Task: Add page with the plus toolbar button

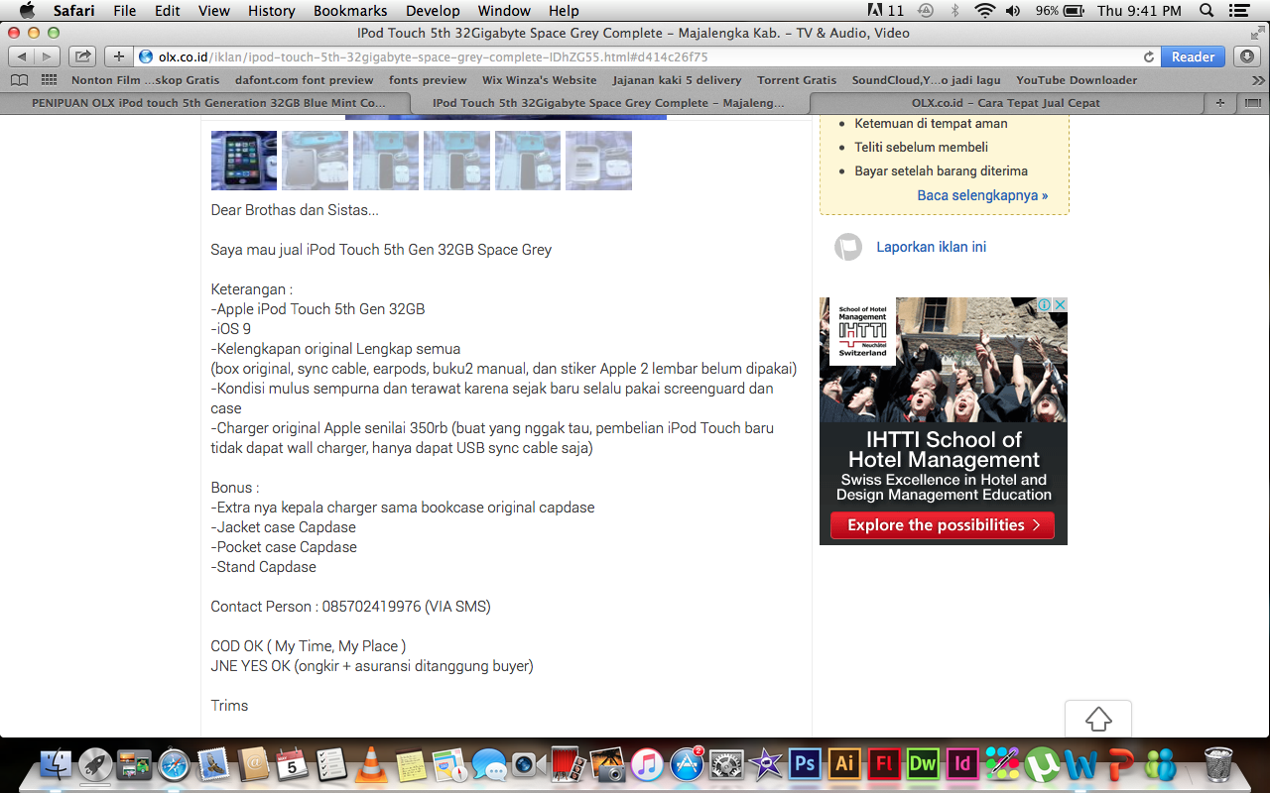Action: (118, 57)
